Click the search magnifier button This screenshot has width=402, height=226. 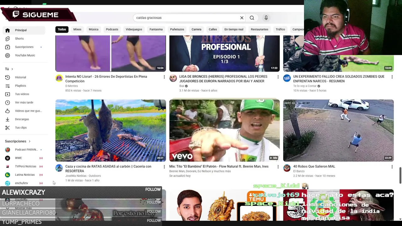click(252, 18)
